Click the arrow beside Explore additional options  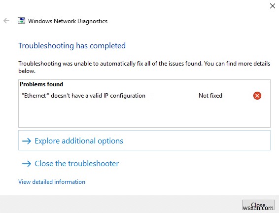[27, 141]
